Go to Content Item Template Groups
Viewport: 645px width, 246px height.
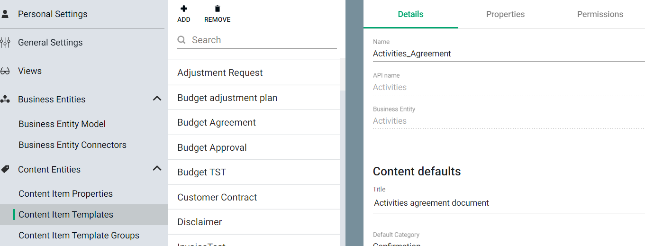point(79,236)
